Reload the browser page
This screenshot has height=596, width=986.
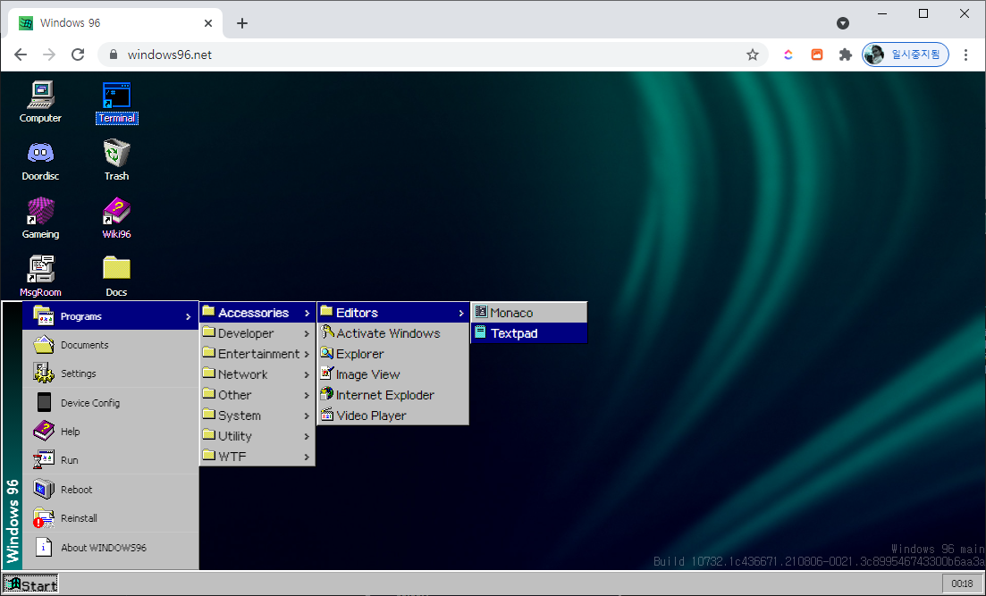(78, 55)
